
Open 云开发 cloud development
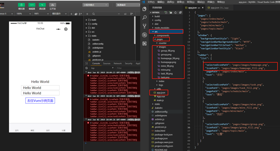pos(53,5)
